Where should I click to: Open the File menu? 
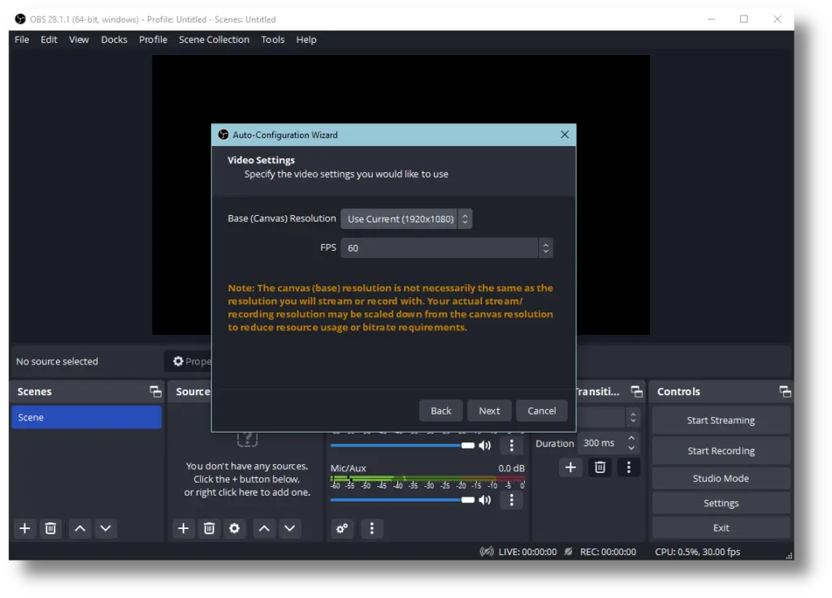click(x=22, y=40)
